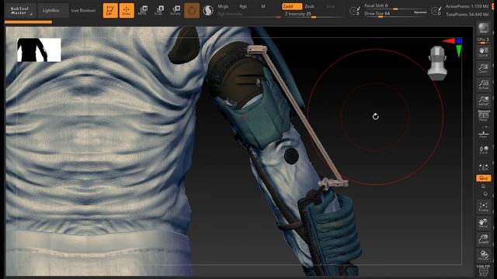Screen dimensions: 497x279
Task: Open the SubTool Master plugin
Action: [x=20, y=11]
